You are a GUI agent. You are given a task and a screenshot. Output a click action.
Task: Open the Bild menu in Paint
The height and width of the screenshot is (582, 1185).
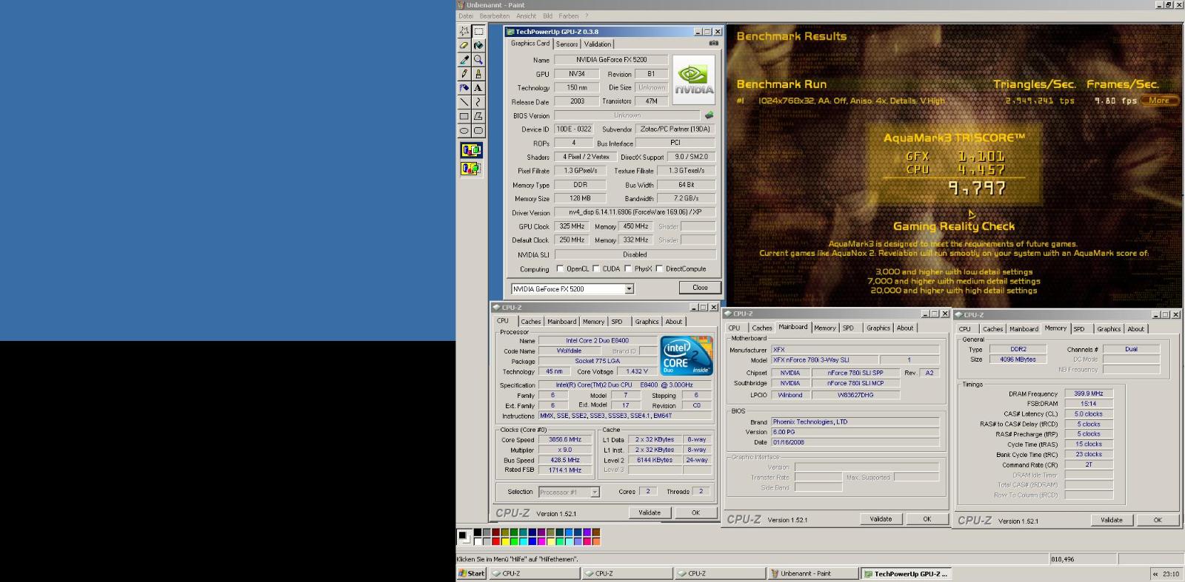point(547,16)
